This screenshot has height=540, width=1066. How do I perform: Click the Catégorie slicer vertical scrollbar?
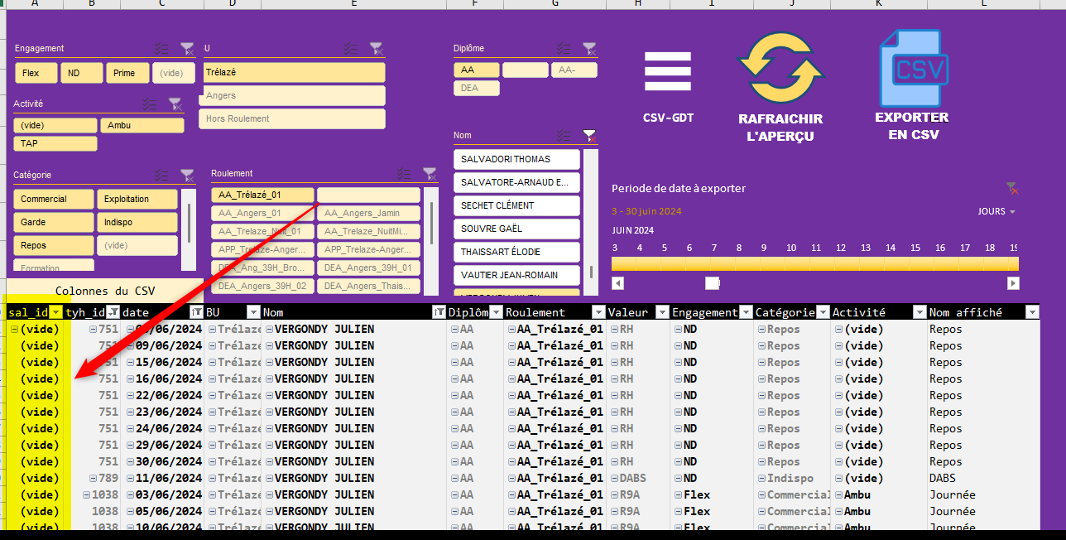coord(189,223)
